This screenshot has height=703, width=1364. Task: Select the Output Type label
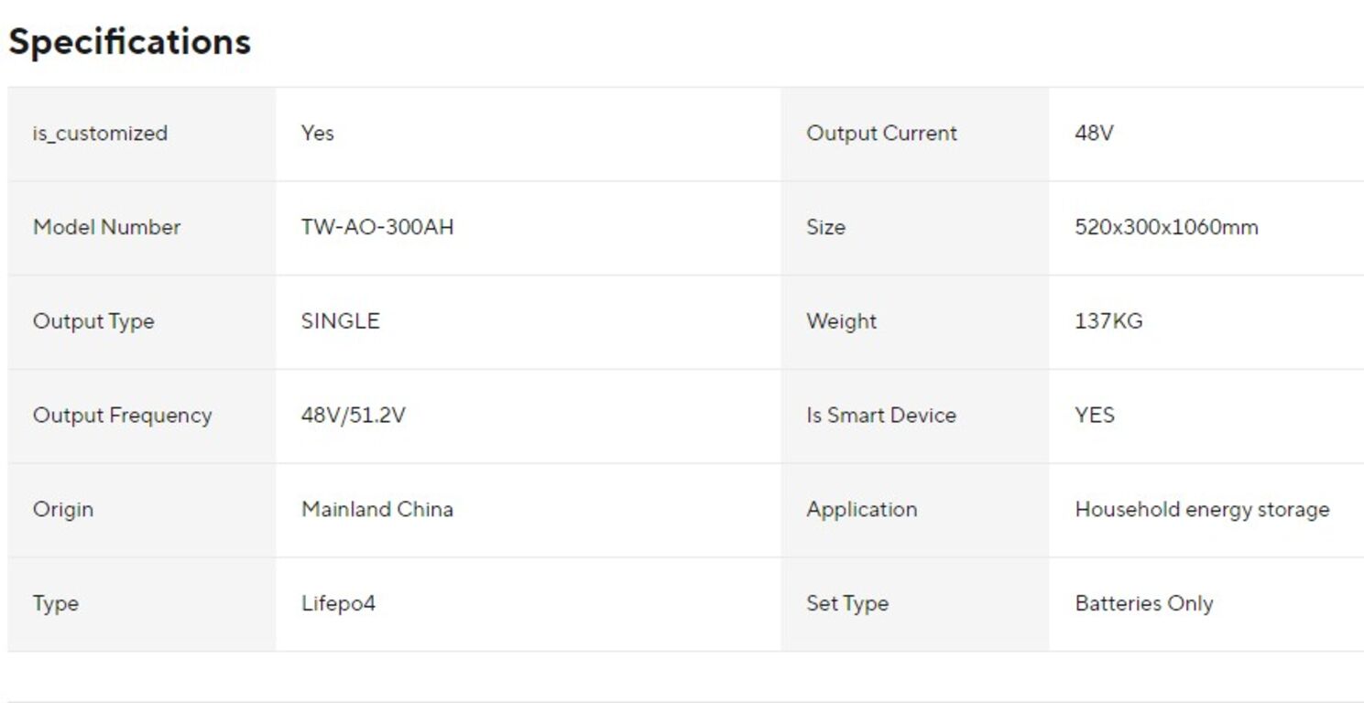[93, 321]
